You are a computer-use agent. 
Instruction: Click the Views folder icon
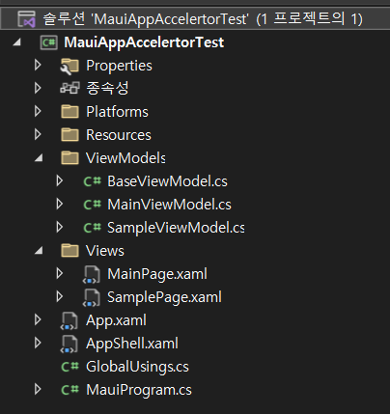(70, 251)
